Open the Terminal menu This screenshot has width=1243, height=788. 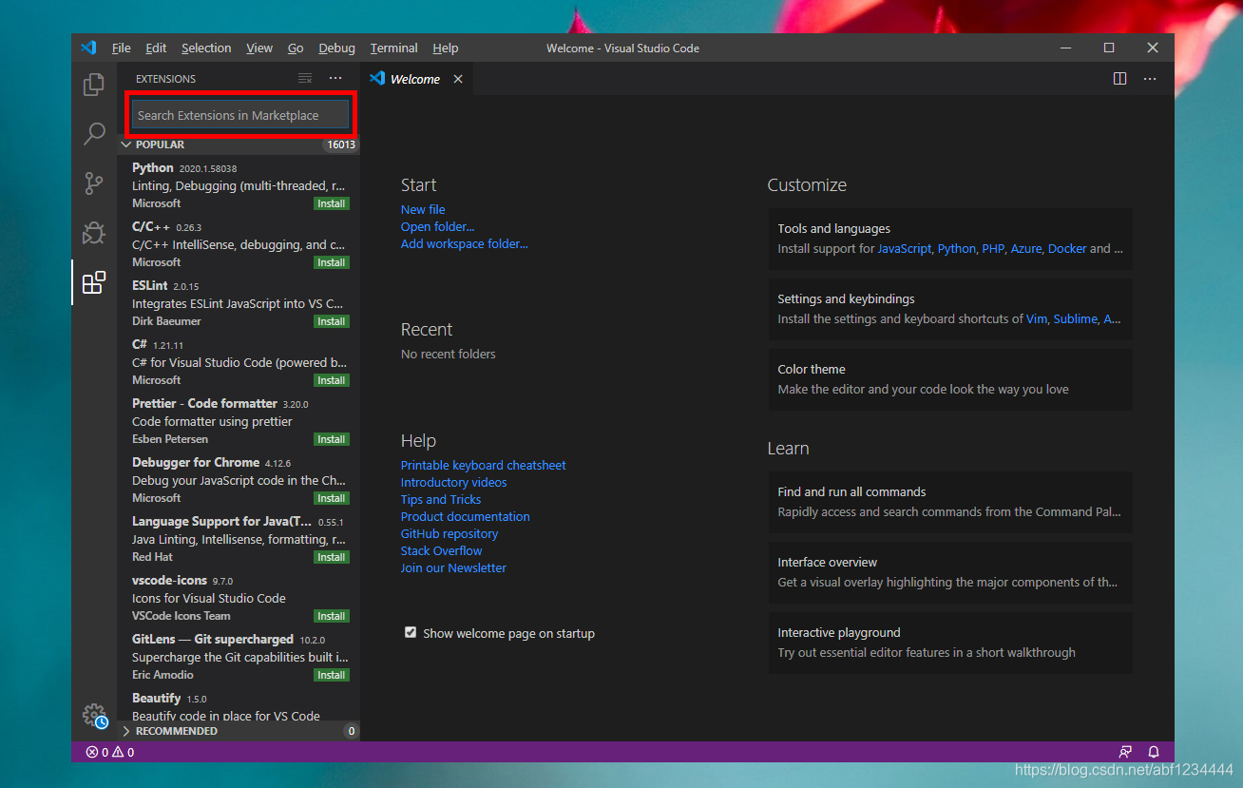(393, 48)
